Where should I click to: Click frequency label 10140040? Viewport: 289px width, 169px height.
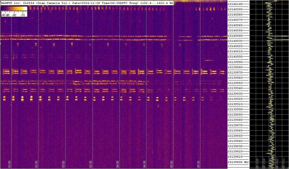[x=235, y=36]
